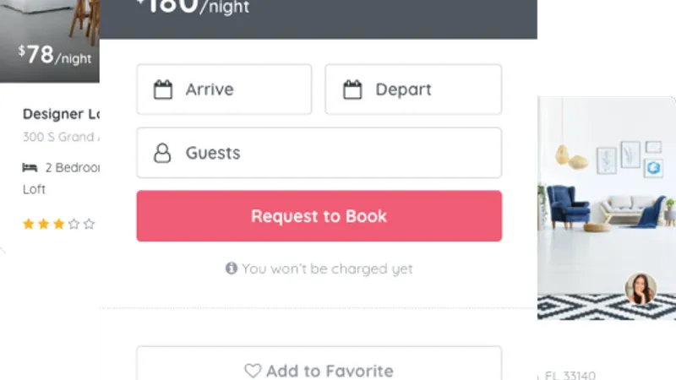Click the Add to Favorite button
Screen dimensions: 676x380
point(319,363)
